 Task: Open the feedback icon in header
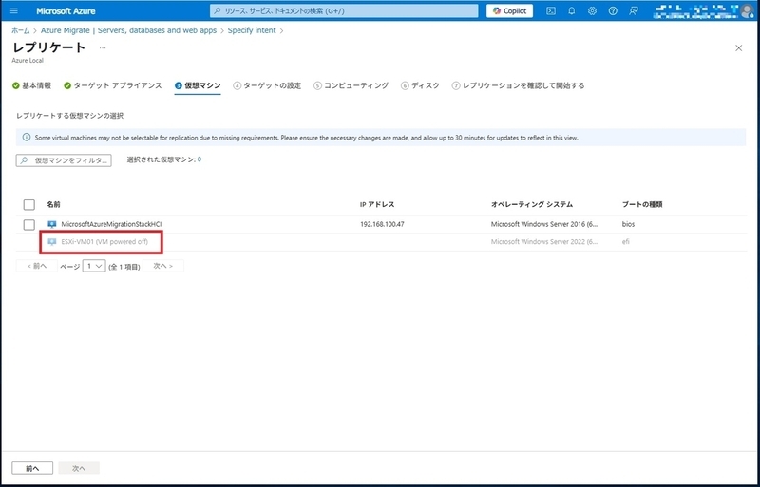tap(634, 10)
